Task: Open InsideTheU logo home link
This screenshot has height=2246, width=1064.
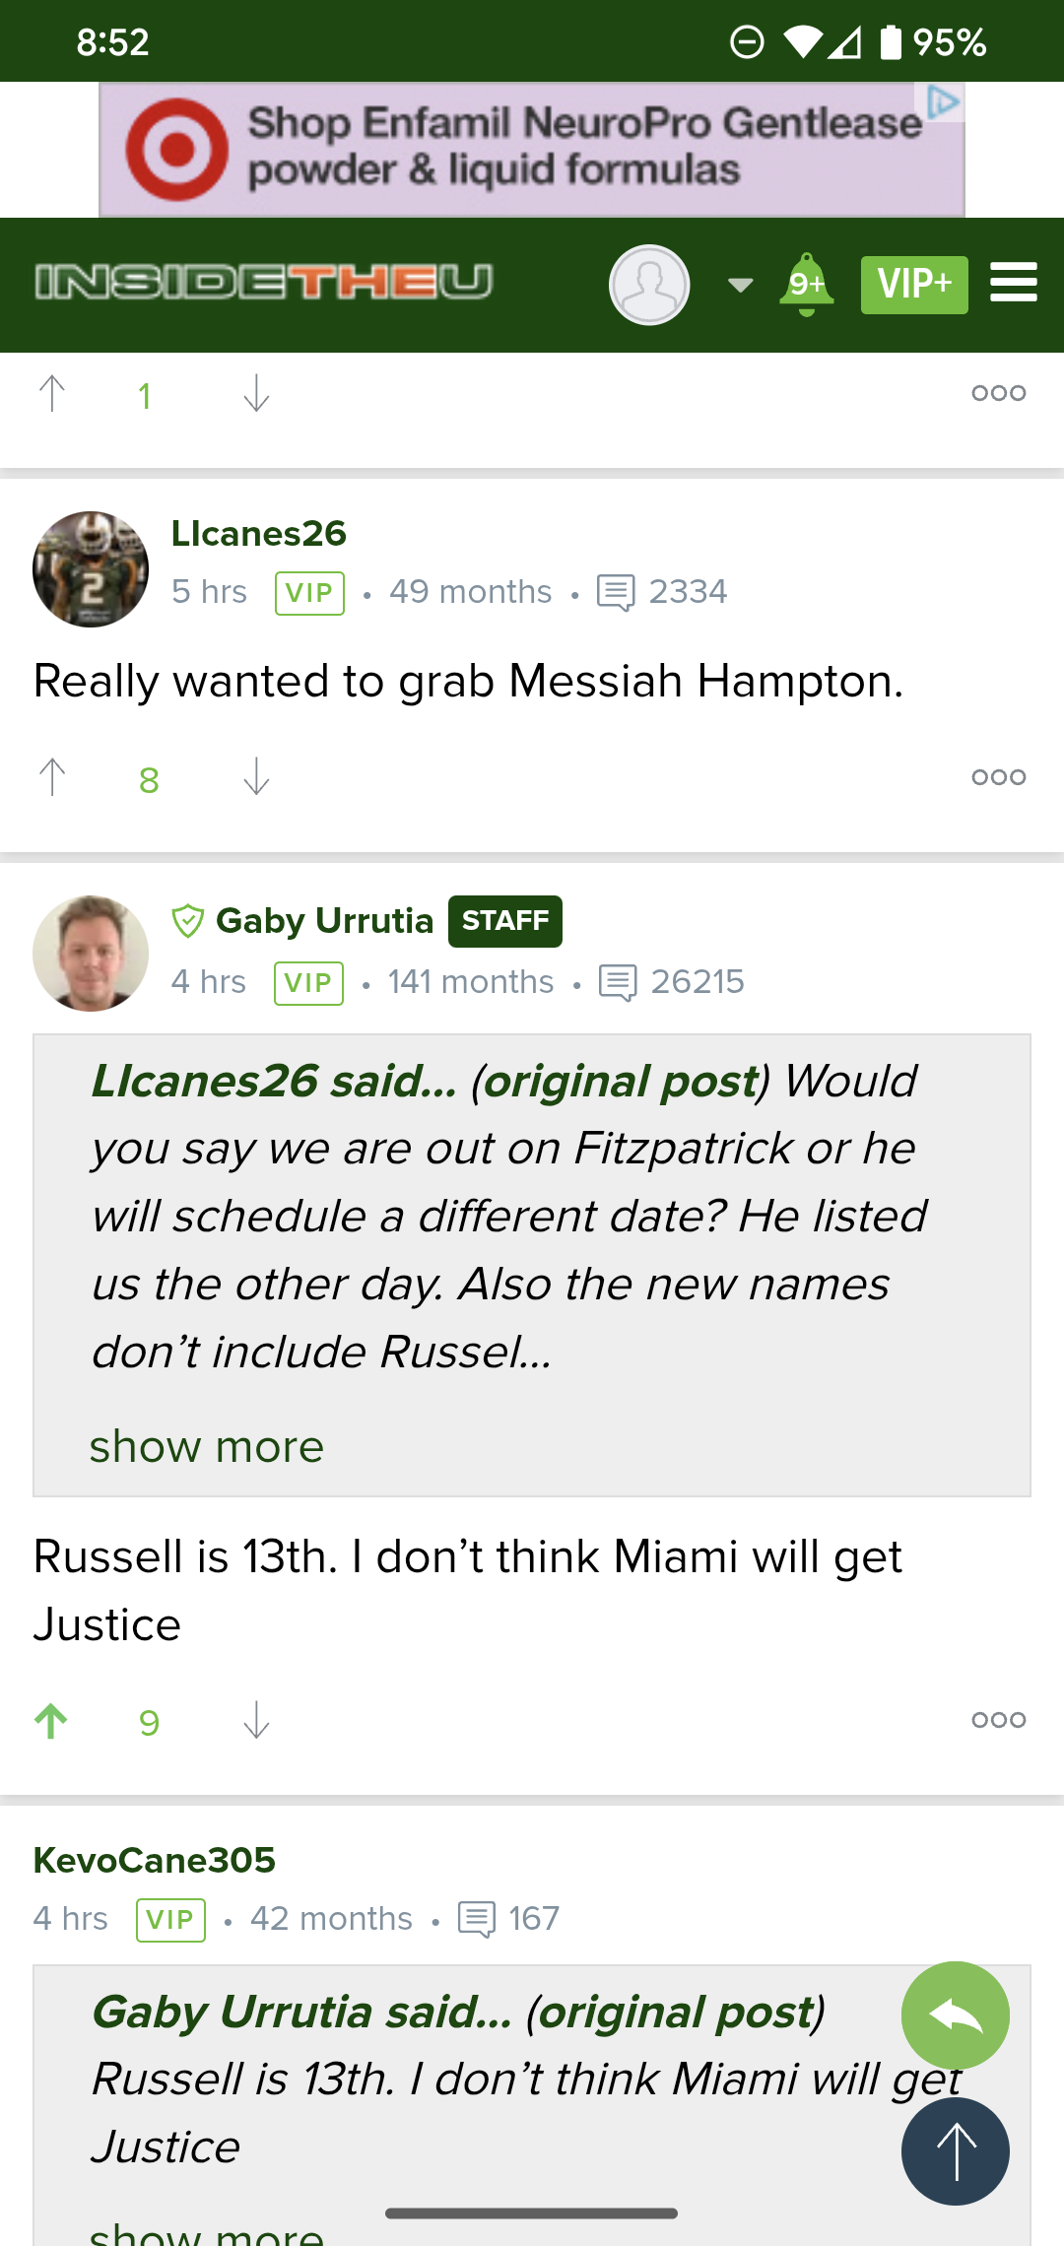Action: (x=263, y=282)
